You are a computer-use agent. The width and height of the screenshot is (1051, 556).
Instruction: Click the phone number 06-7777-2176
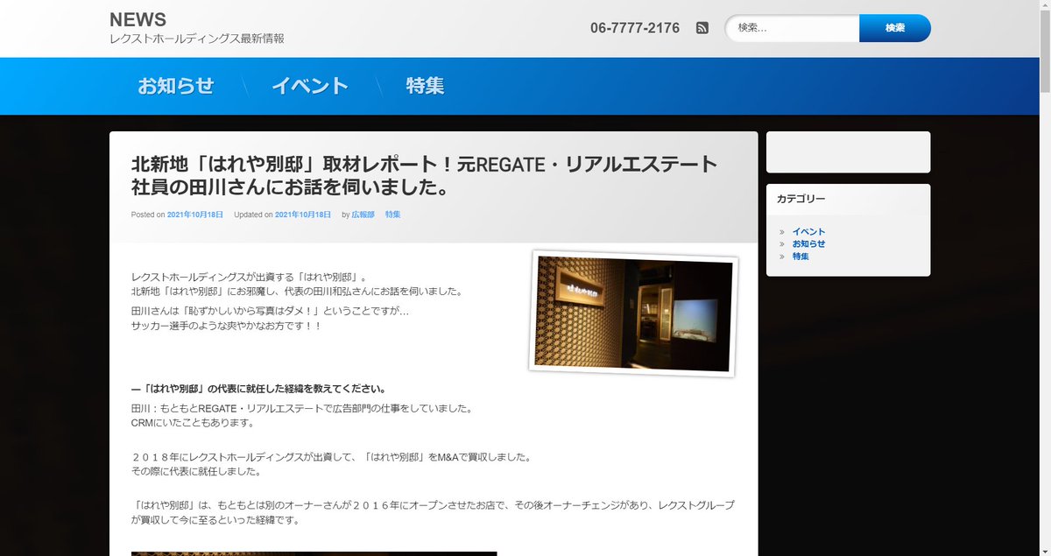point(635,28)
